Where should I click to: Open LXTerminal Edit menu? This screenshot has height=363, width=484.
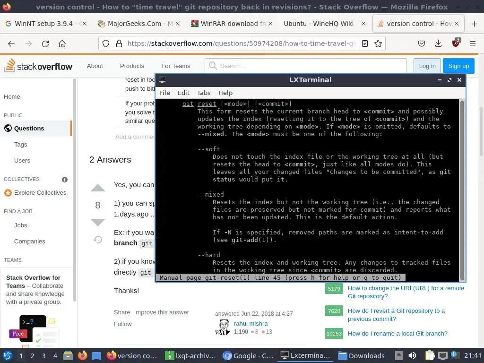point(183,93)
